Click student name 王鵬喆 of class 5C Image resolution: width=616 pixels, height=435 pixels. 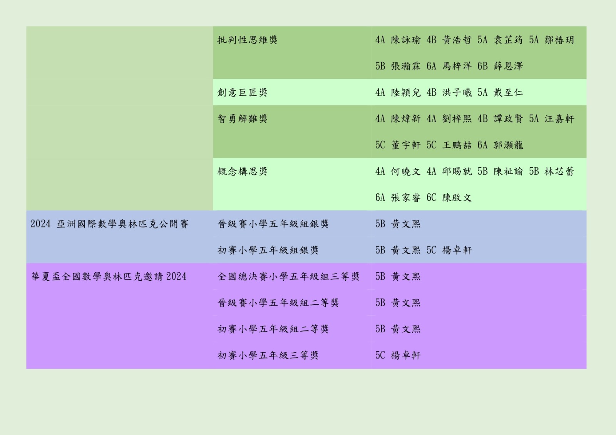tap(457, 145)
